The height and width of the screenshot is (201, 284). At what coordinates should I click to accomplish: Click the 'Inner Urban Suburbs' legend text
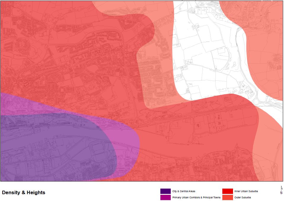(246, 191)
